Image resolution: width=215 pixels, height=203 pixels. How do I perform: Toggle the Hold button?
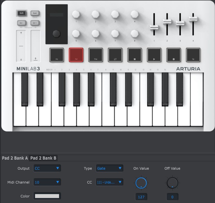pyautogui.click(x=35, y=13)
